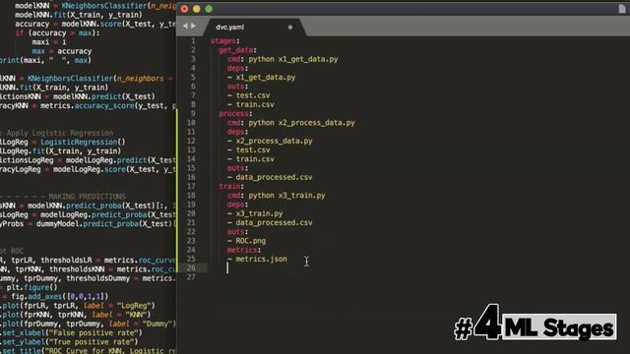Click '- test.csv' on line 13

coord(248,150)
